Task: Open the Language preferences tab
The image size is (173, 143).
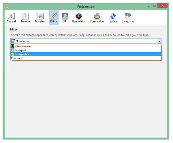Action: pos(128,18)
